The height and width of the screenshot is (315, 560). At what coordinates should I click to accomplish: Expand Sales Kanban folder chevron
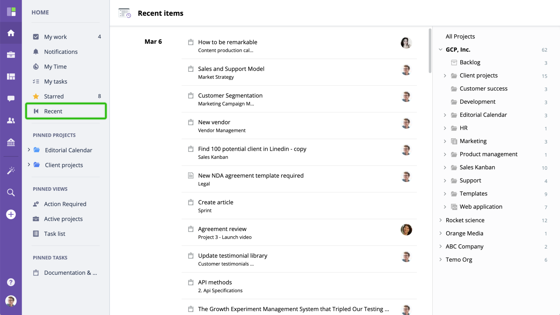(x=445, y=168)
